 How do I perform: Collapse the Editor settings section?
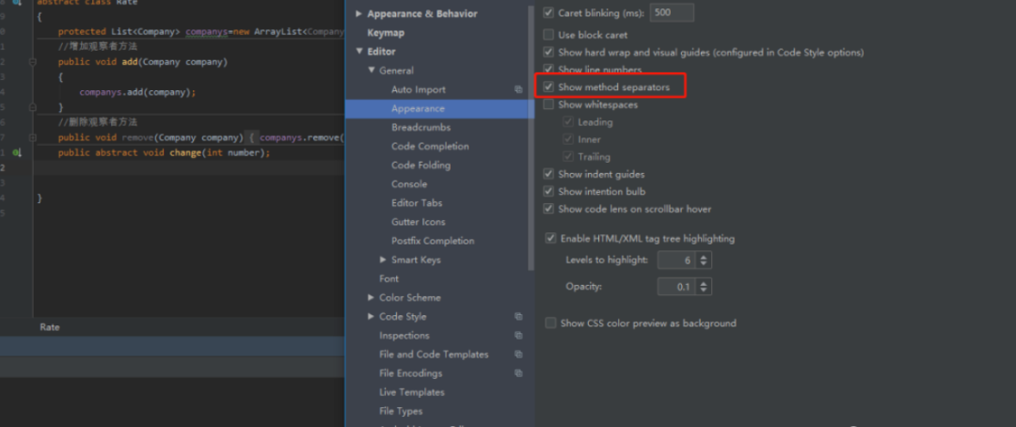[359, 52]
